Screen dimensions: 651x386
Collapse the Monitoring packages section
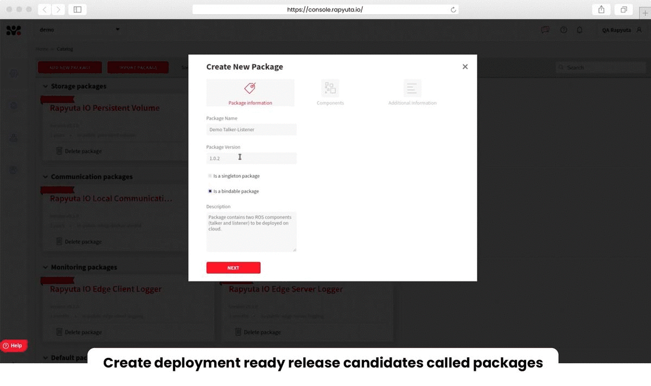point(46,267)
